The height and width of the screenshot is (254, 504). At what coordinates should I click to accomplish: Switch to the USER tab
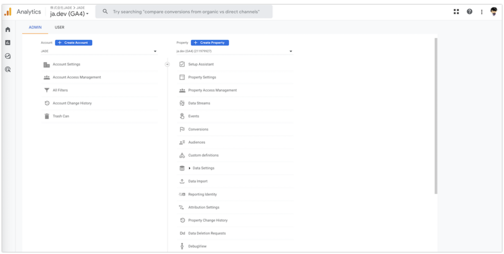[x=60, y=27]
